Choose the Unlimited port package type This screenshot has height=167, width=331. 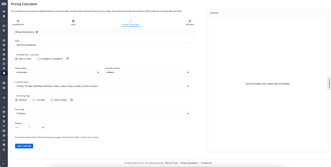pyautogui.click(x=34, y=100)
